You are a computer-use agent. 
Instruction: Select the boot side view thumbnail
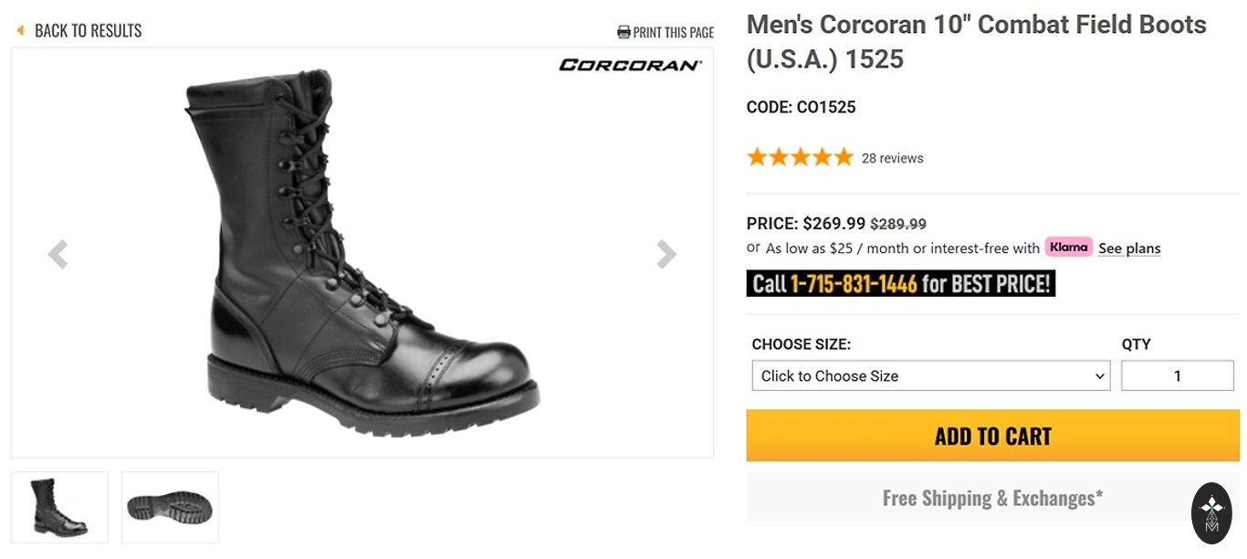point(59,507)
